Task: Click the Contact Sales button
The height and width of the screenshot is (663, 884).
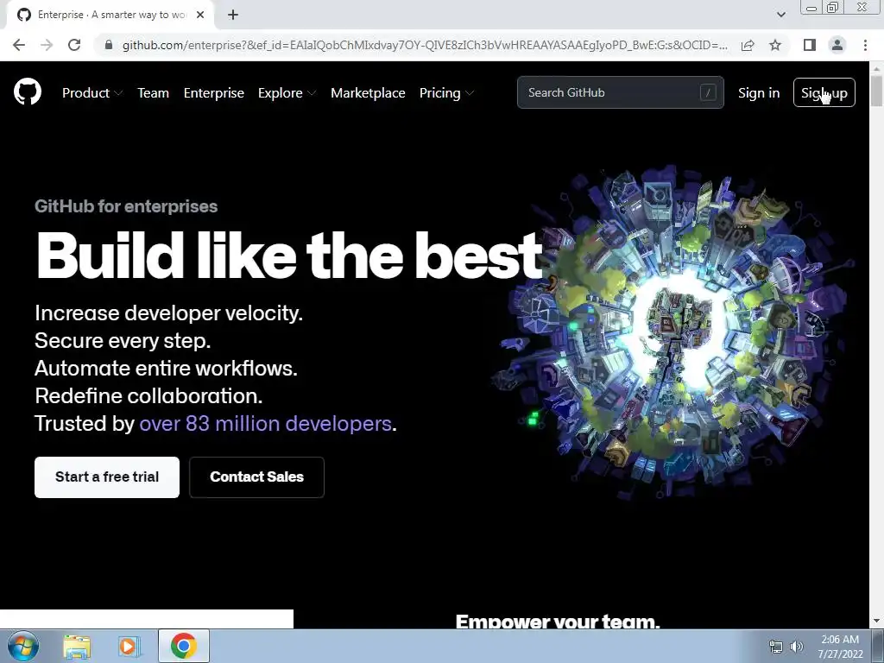Action: [x=256, y=477]
